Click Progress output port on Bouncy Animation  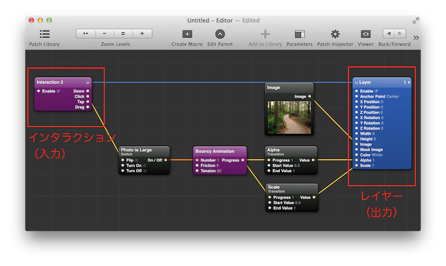pyautogui.click(x=243, y=160)
